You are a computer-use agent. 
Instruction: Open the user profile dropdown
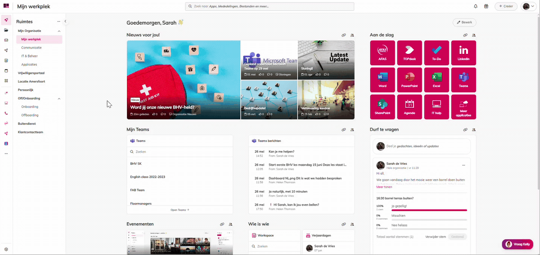(x=528, y=6)
